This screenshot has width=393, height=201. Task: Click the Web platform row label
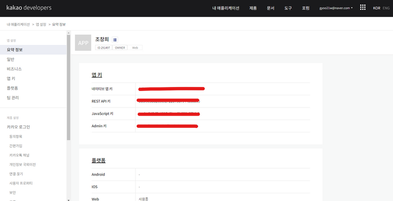[95, 199]
